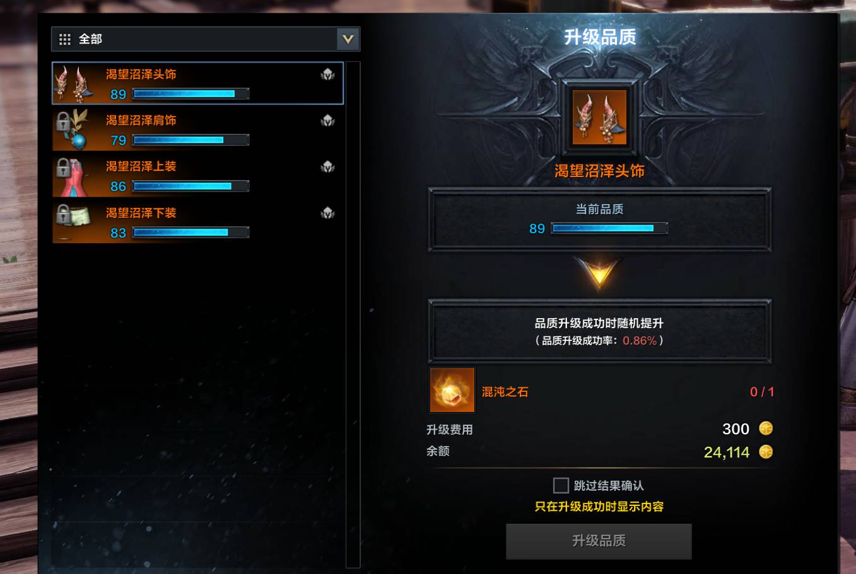Click the 渴望沼泽头饰 item icon in list

click(74, 83)
